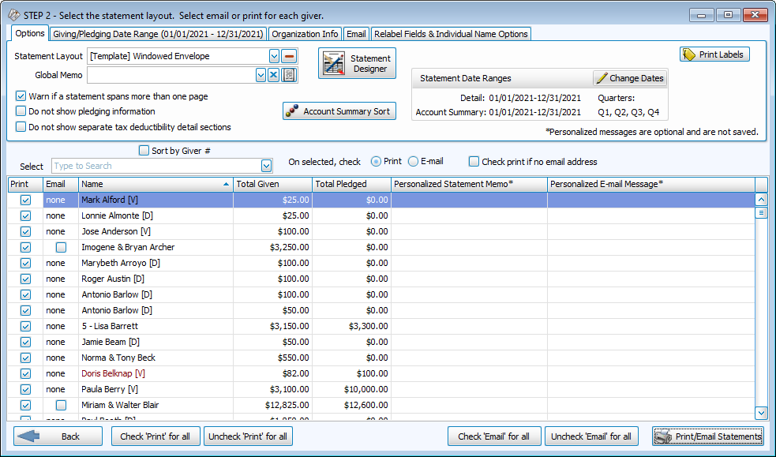This screenshot has width=776, height=457.
Task: Click Check 'Email' for all button
Action: [x=494, y=436]
